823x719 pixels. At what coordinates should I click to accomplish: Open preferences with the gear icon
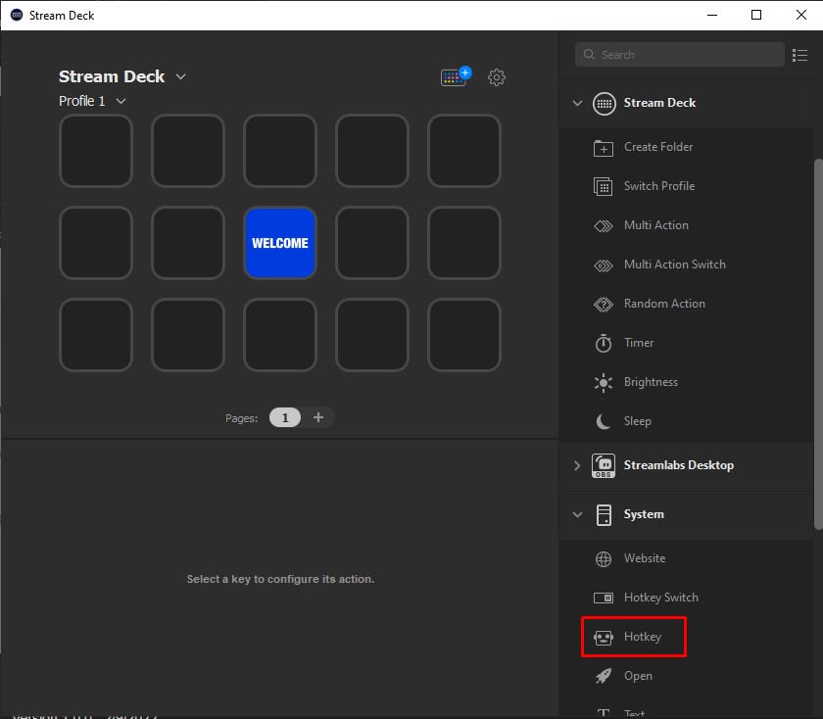click(x=497, y=77)
